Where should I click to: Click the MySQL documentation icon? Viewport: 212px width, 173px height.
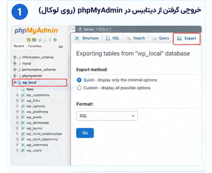tap(44, 40)
